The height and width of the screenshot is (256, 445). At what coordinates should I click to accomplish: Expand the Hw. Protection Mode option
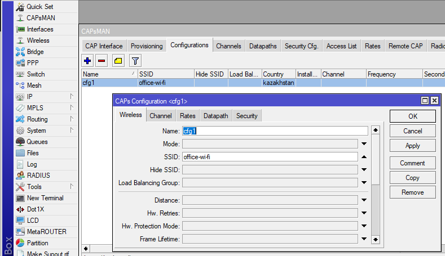tap(364, 226)
